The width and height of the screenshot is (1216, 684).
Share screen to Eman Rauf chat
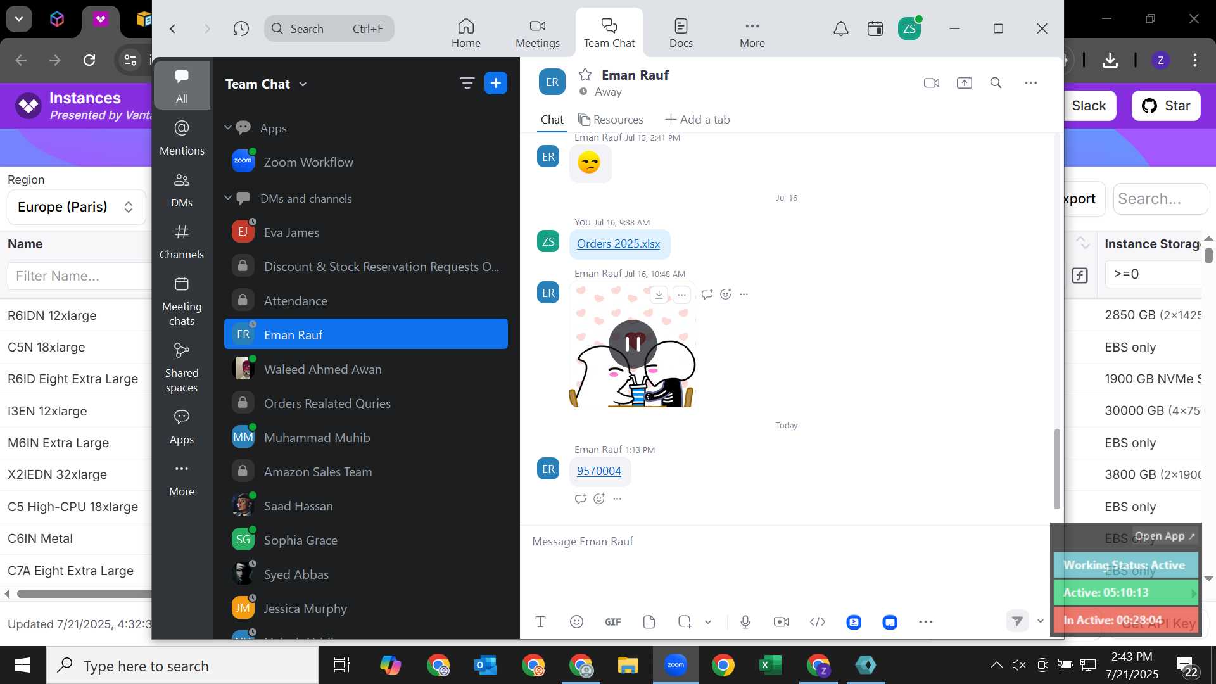tap(964, 83)
